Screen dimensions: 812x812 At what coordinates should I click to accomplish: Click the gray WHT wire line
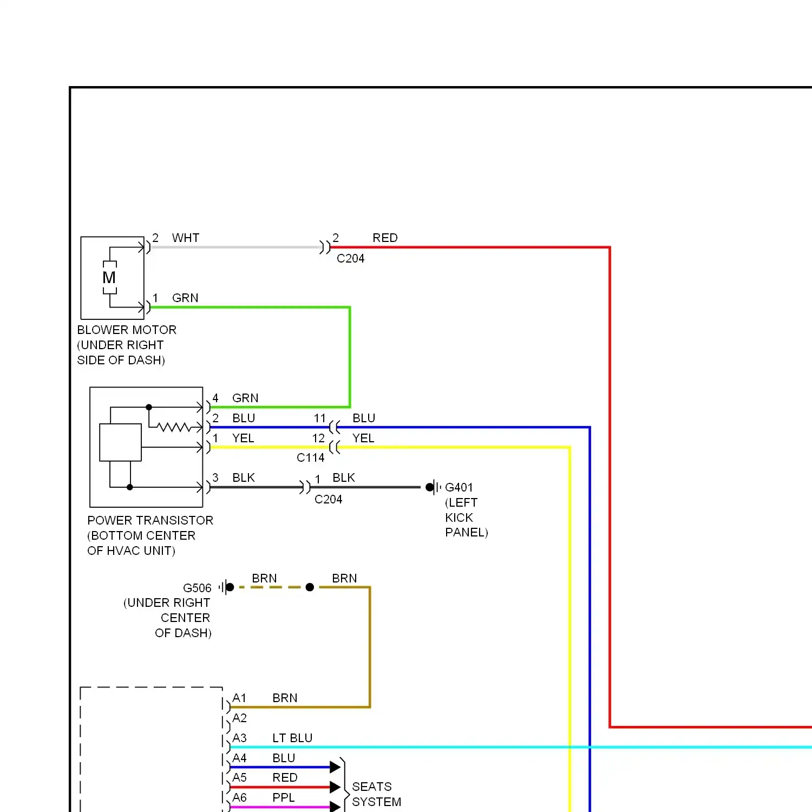tap(235, 247)
